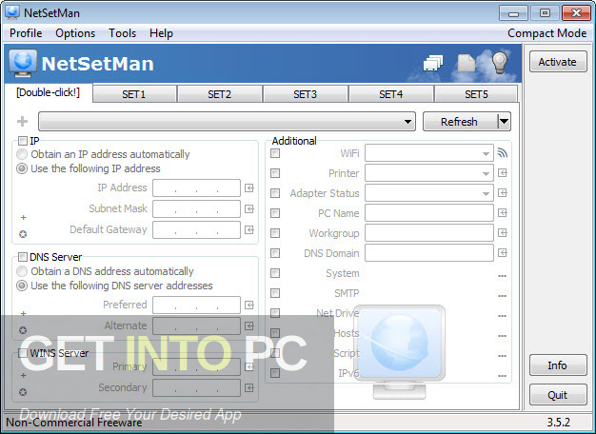Switch to the SET3 tab

point(306,94)
